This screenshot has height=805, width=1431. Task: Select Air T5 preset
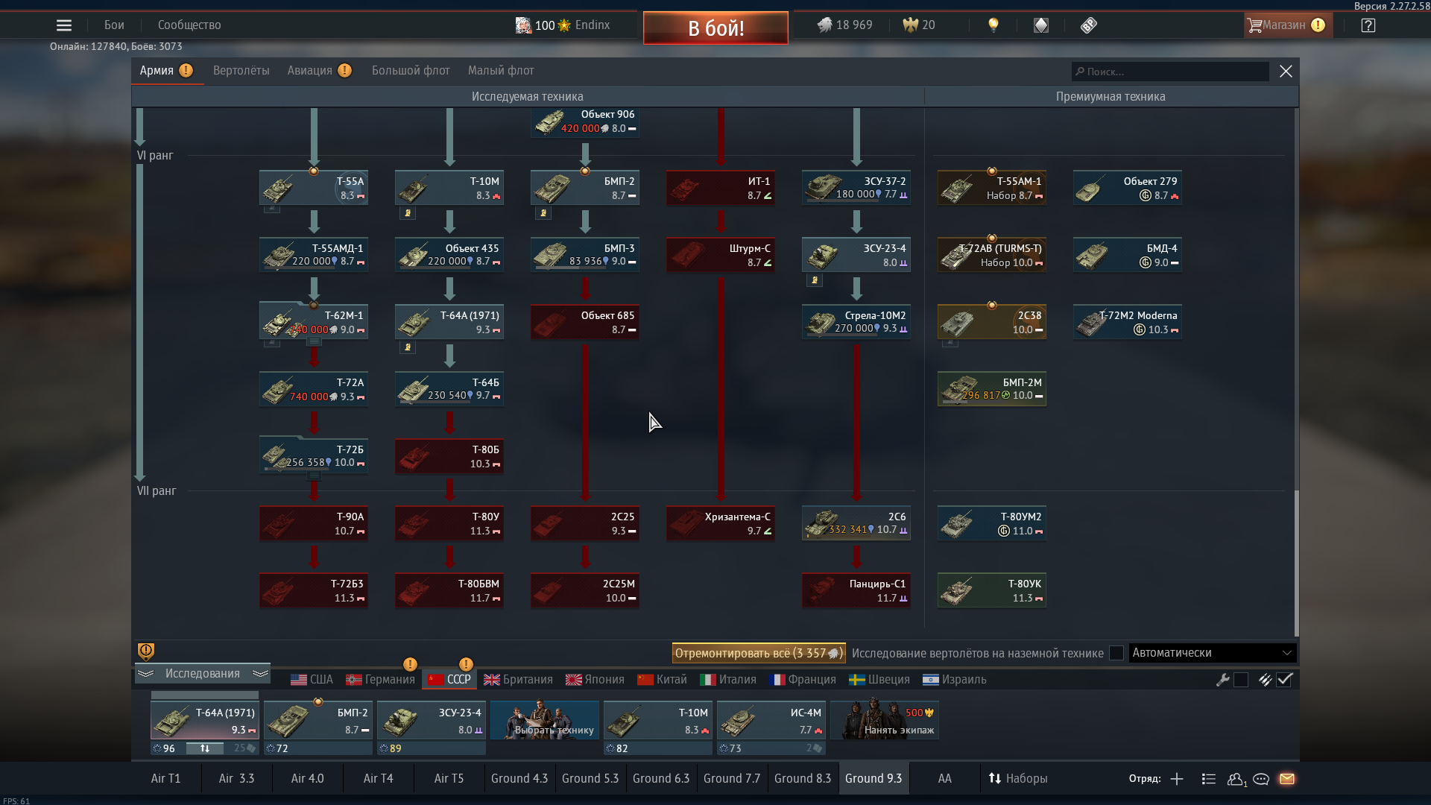pyautogui.click(x=449, y=779)
